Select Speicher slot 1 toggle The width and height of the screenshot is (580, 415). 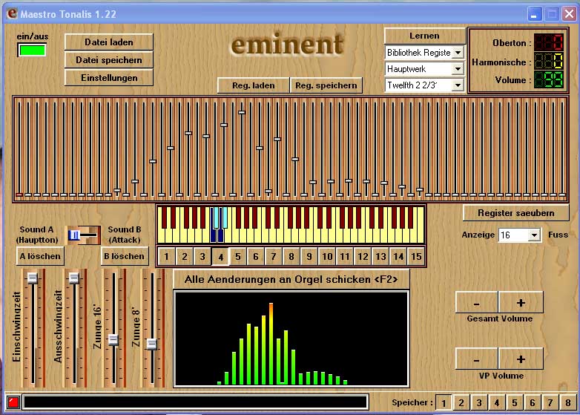[x=443, y=402]
